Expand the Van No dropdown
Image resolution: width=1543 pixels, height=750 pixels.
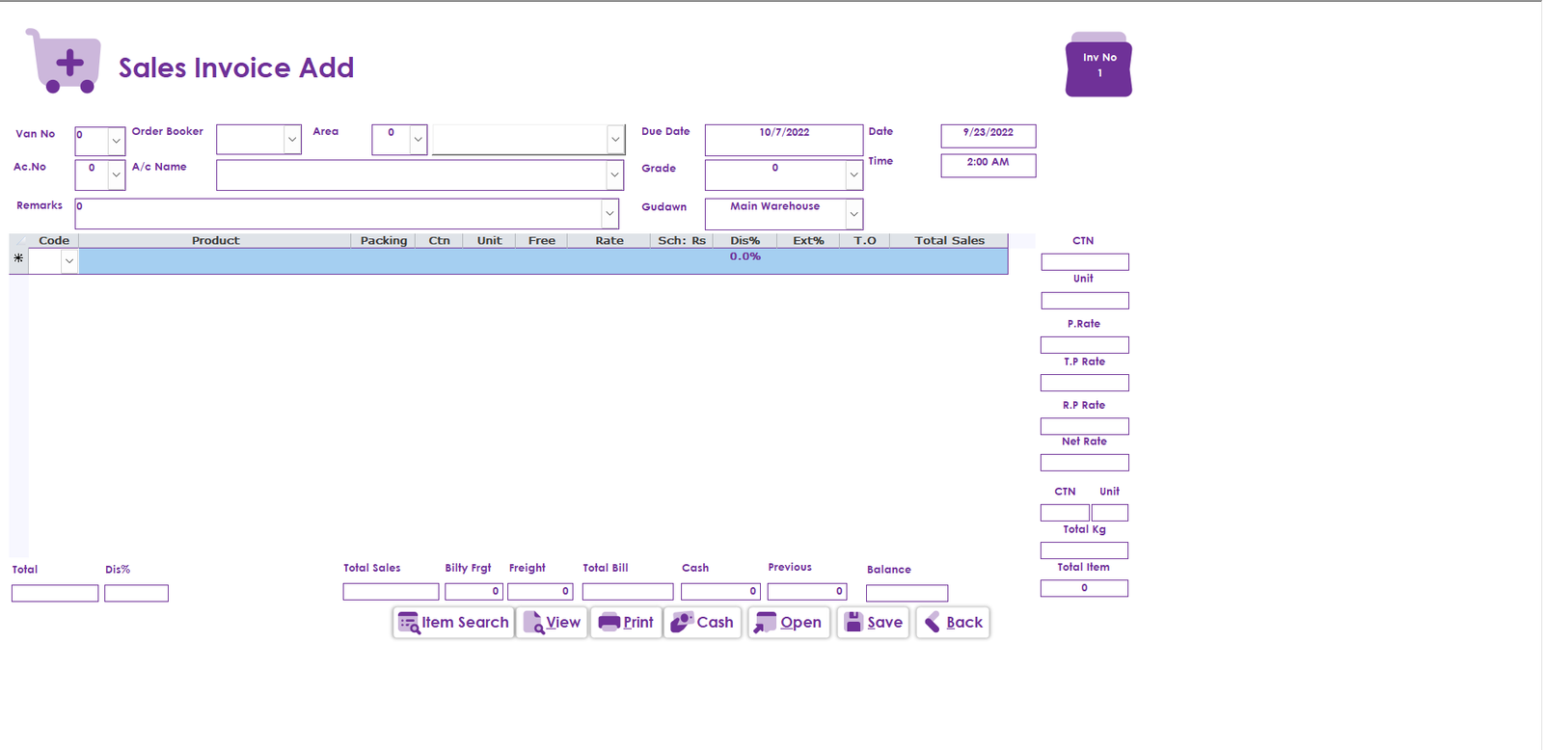point(116,141)
